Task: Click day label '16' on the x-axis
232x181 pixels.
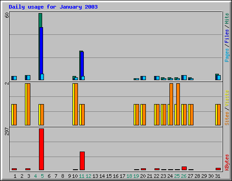Action: [116, 176]
